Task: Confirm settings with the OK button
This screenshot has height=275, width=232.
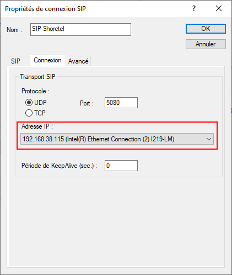Action: [x=206, y=29]
